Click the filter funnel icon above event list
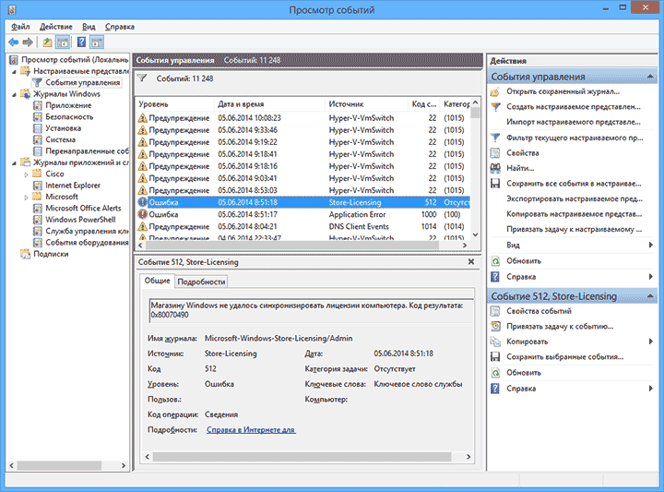 pyautogui.click(x=142, y=78)
